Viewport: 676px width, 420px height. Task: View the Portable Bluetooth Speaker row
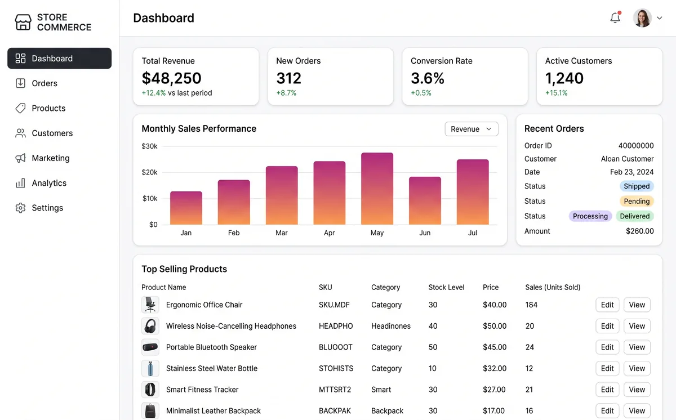(x=637, y=347)
